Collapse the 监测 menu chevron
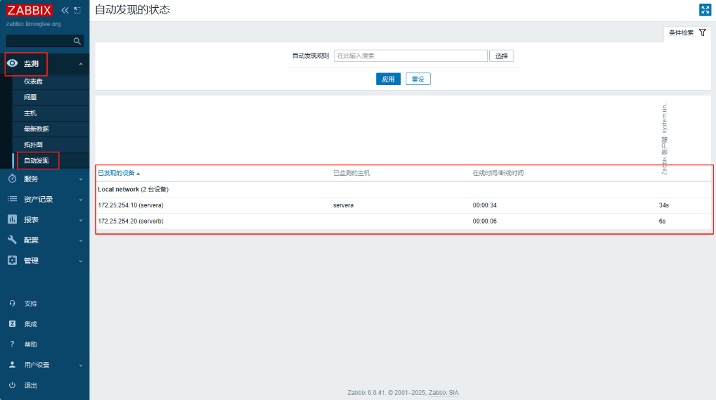This screenshot has height=400, width=716. tap(81, 64)
